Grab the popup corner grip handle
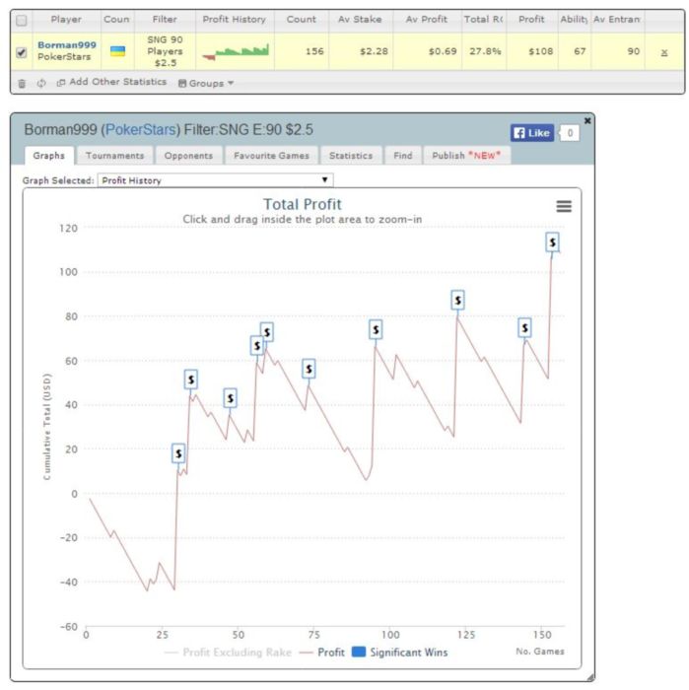This screenshot has height=690, width=689. coord(590,678)
